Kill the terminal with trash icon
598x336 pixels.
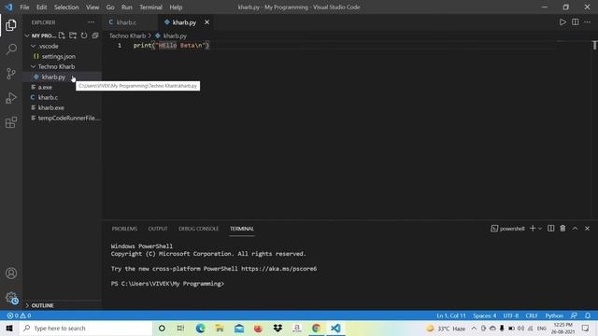562,228
